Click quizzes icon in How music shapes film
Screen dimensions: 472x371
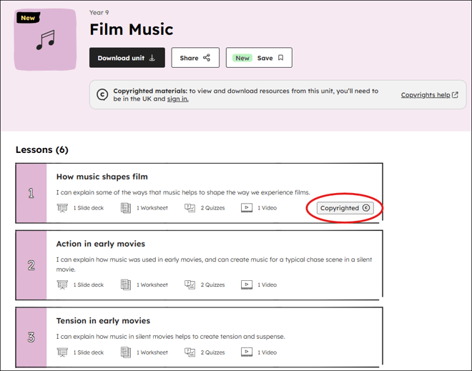click(x=190, y=208)
